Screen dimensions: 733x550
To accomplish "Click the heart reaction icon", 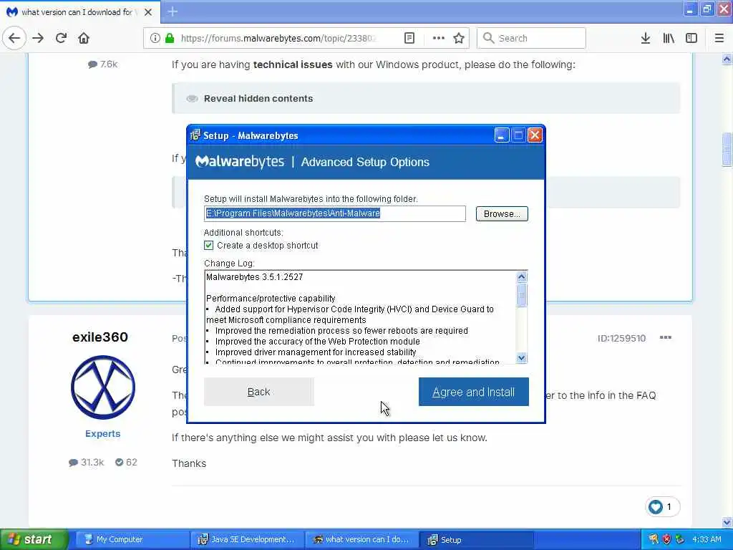I will tap(656, 506).
